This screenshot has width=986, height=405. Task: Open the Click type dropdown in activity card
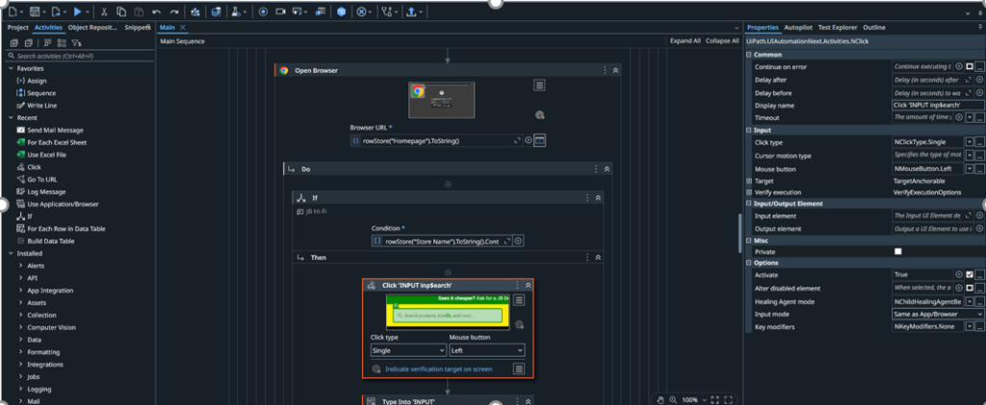[x=406, y=351]
